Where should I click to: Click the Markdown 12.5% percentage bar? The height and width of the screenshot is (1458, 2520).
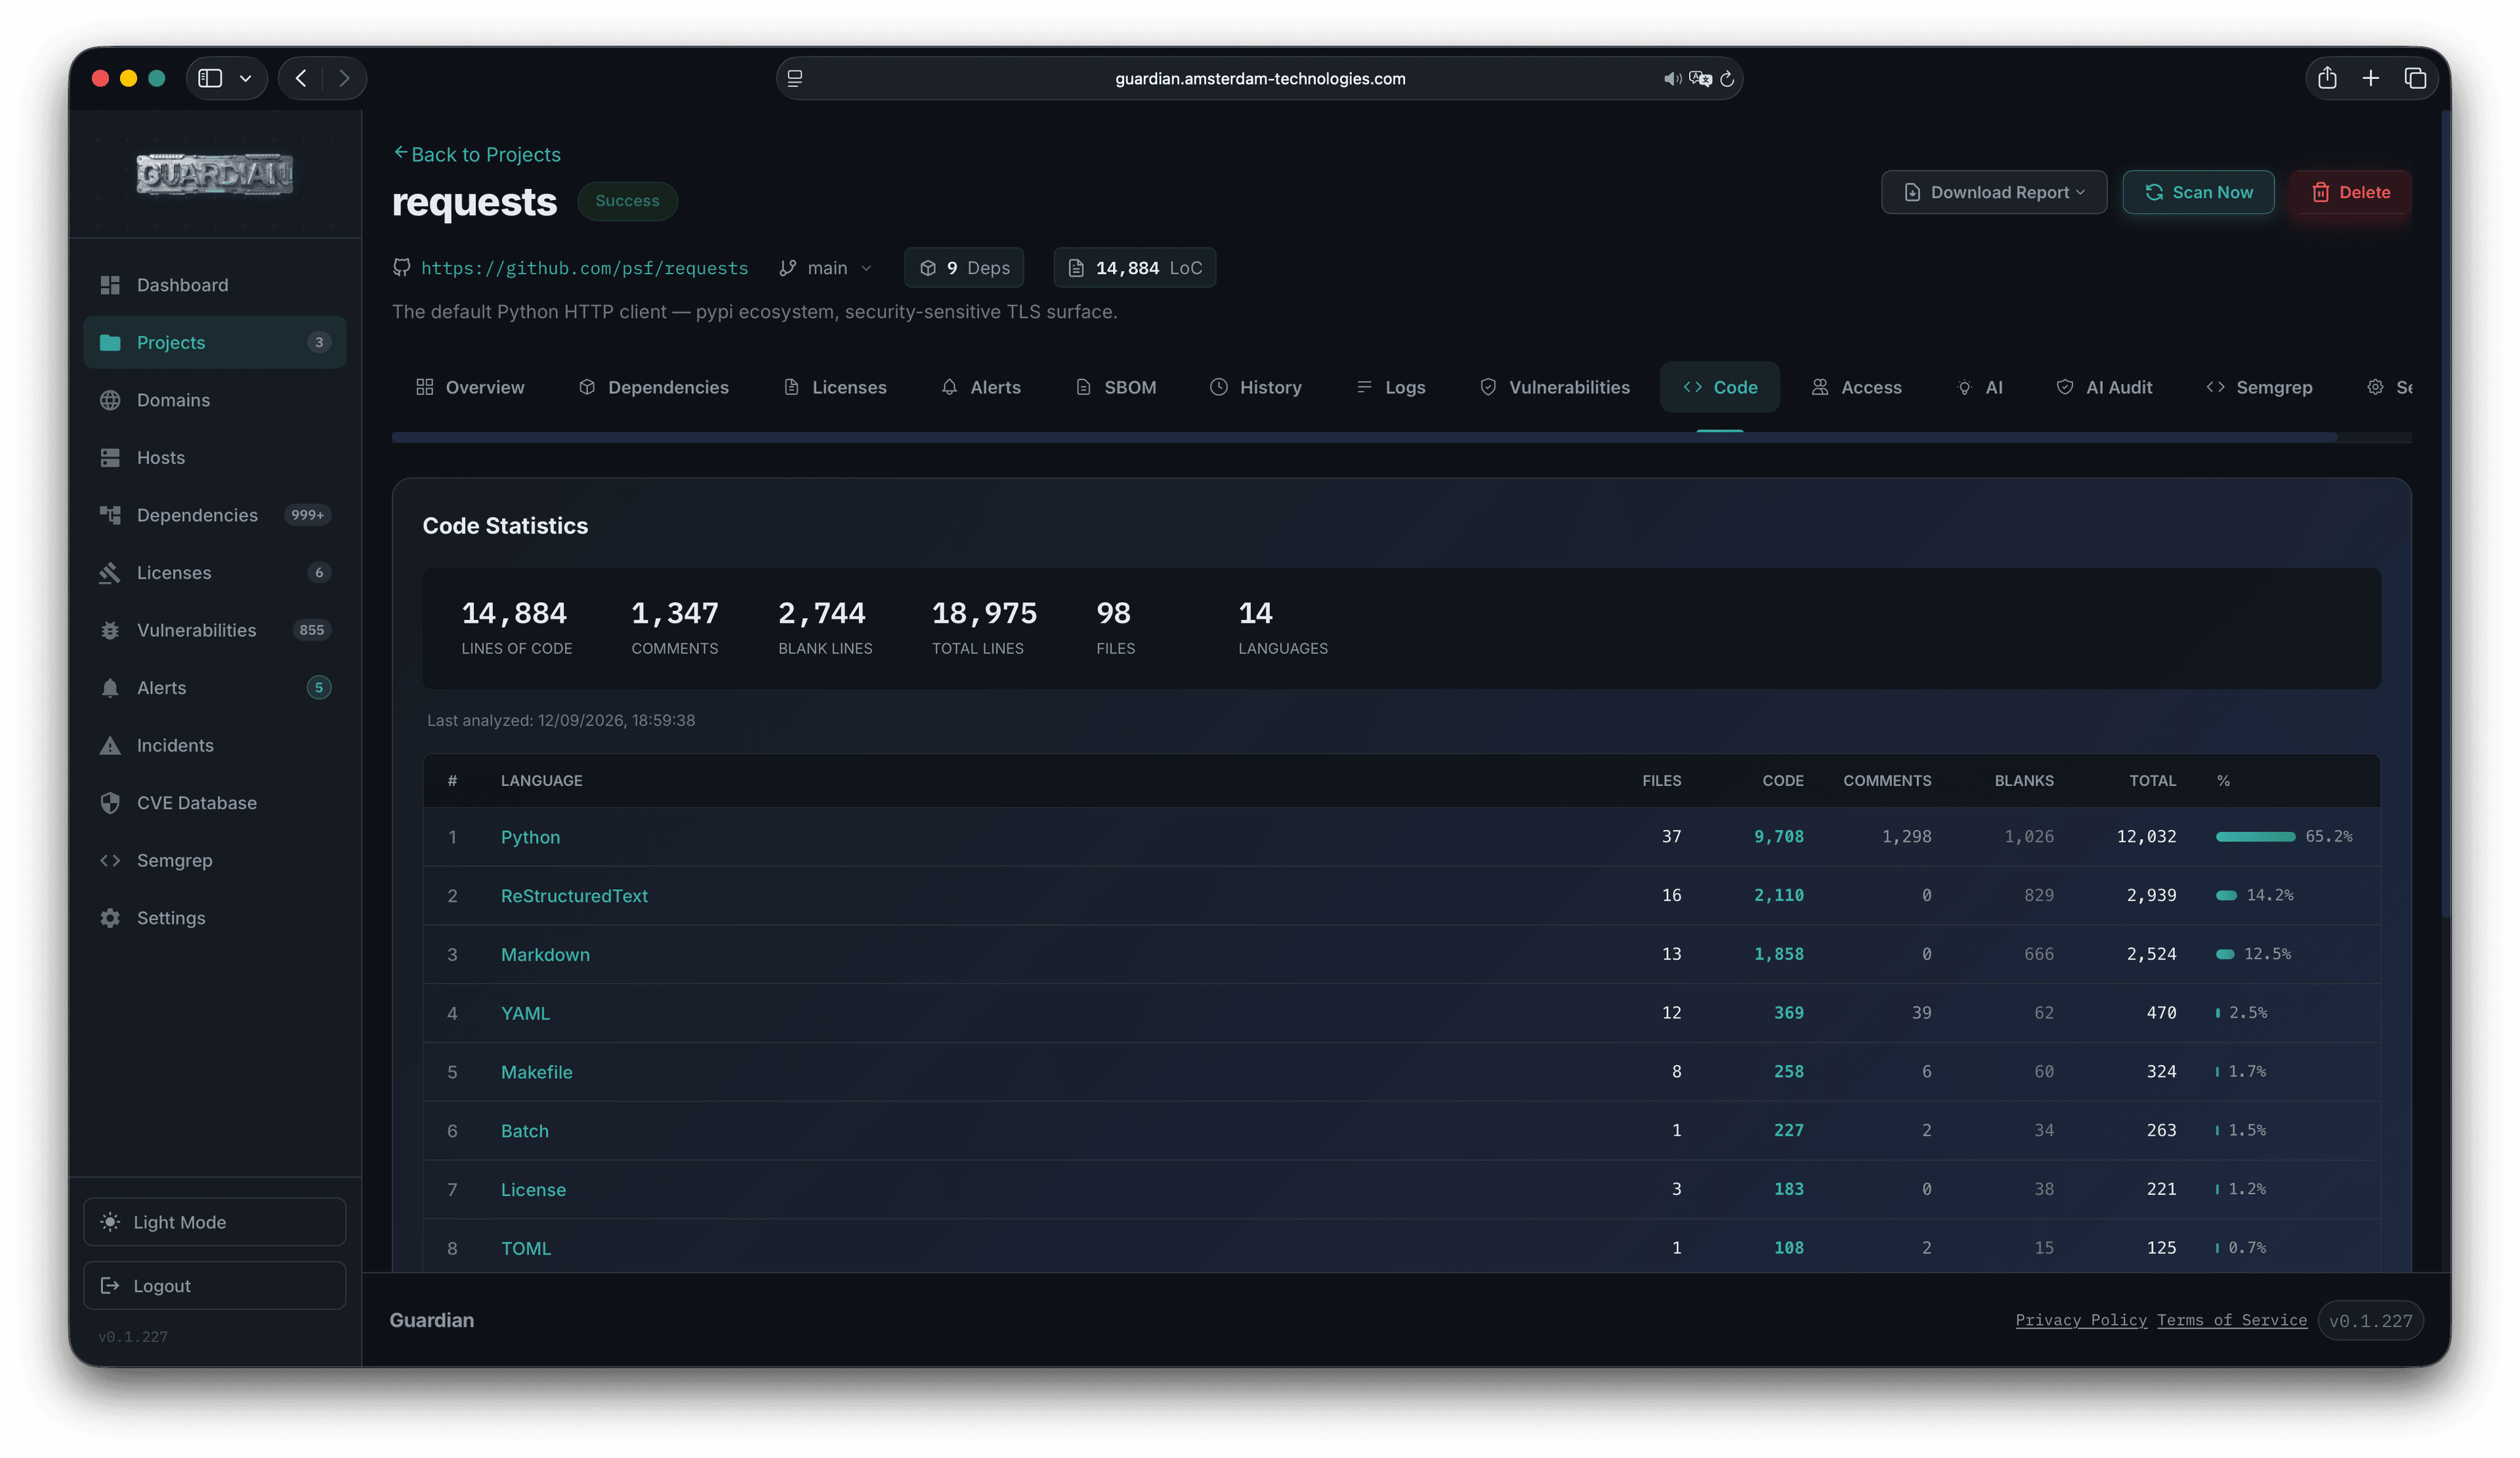2225,954
